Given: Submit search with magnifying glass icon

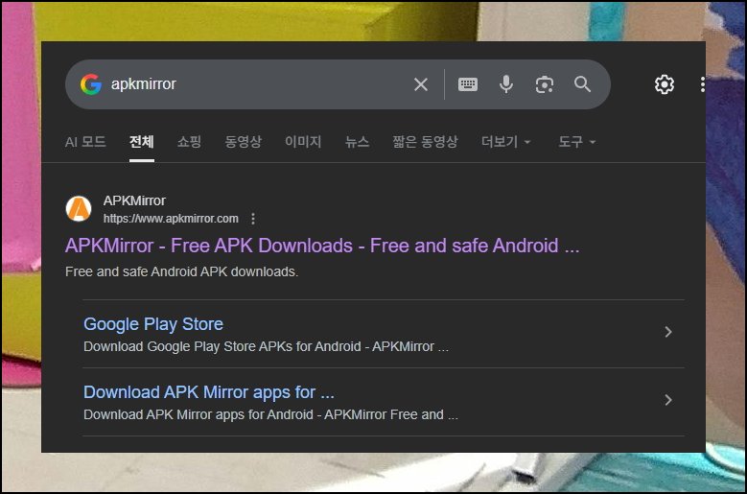Looking at the screenshot, I should click(x=582, y=84).
